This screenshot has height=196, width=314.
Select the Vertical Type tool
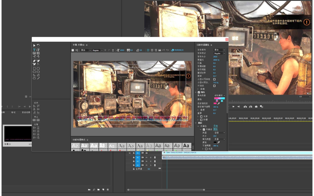tap(38, 50)
